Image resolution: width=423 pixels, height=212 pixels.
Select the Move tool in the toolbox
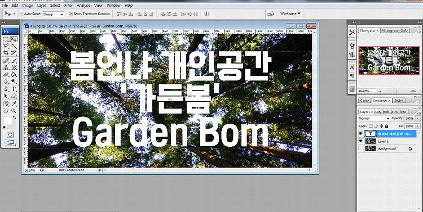coord(14,39)
